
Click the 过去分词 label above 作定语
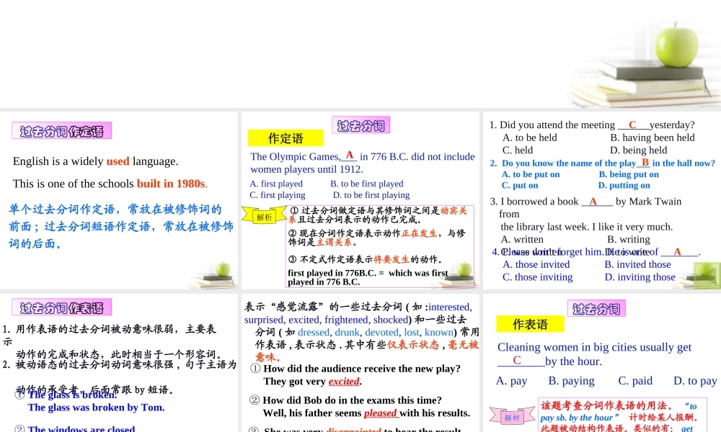tap(361, 125)
